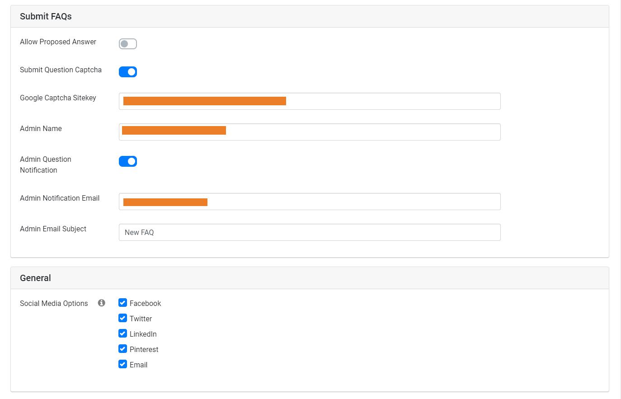This screenshot has height=399, width=621.
Task: Uncheck the Twitter checkbox
Action: pos(122,318)
